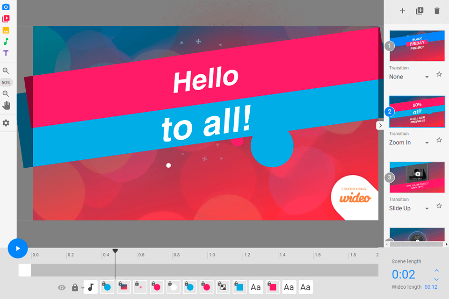The height and width of the screenshot is (299, 449).
Task: Increase Scene length with the up arrow
Action: pos(436,271)
